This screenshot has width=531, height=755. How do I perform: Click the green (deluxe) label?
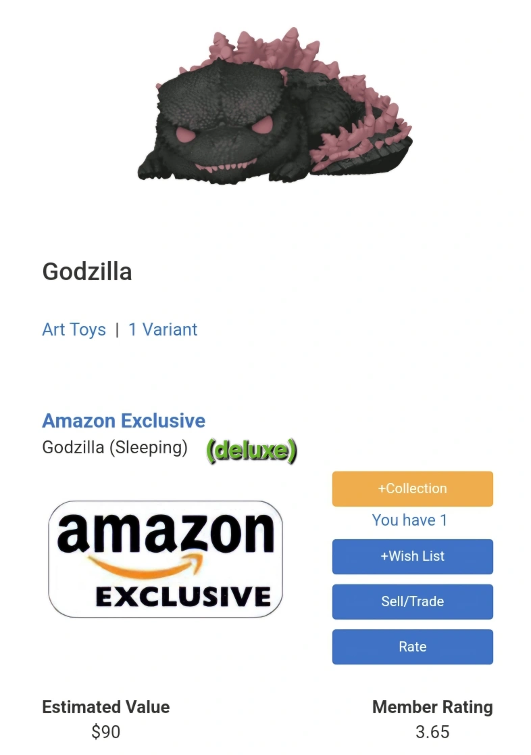pyautogui.click(x=251, y=450)
